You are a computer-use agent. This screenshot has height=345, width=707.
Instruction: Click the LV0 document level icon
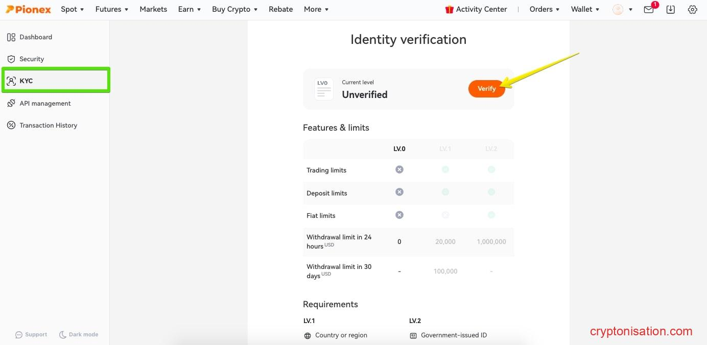(323, 89)
